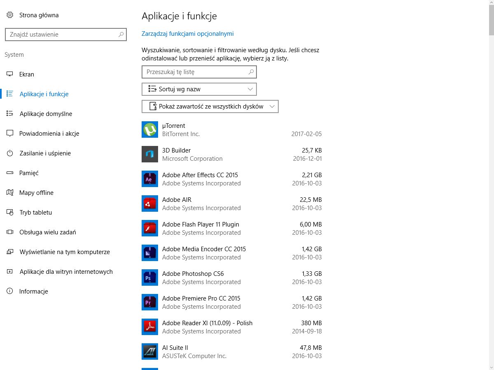Click the Powiadomienia i akcje speech icon
Viewport: 494px width, 370px height.
tap(10, 134)
